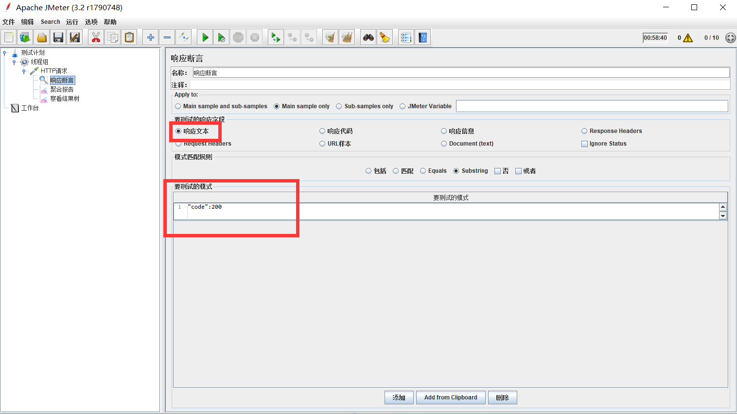Viewport: 737px width, 414px height.
Task: Click pattern row scrollbar down arrow
Action: [x=723, y=215]
